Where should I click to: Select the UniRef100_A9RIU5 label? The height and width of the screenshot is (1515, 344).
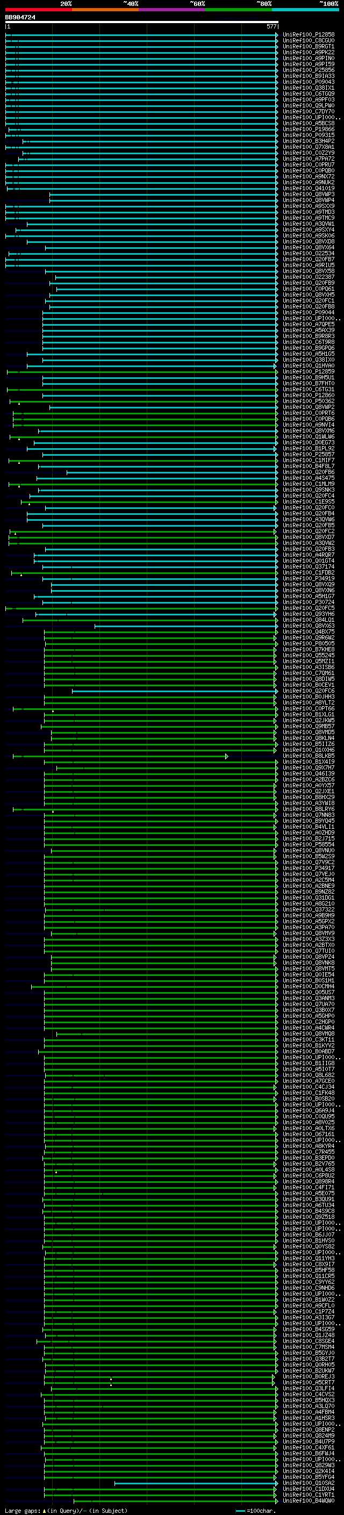309,265
